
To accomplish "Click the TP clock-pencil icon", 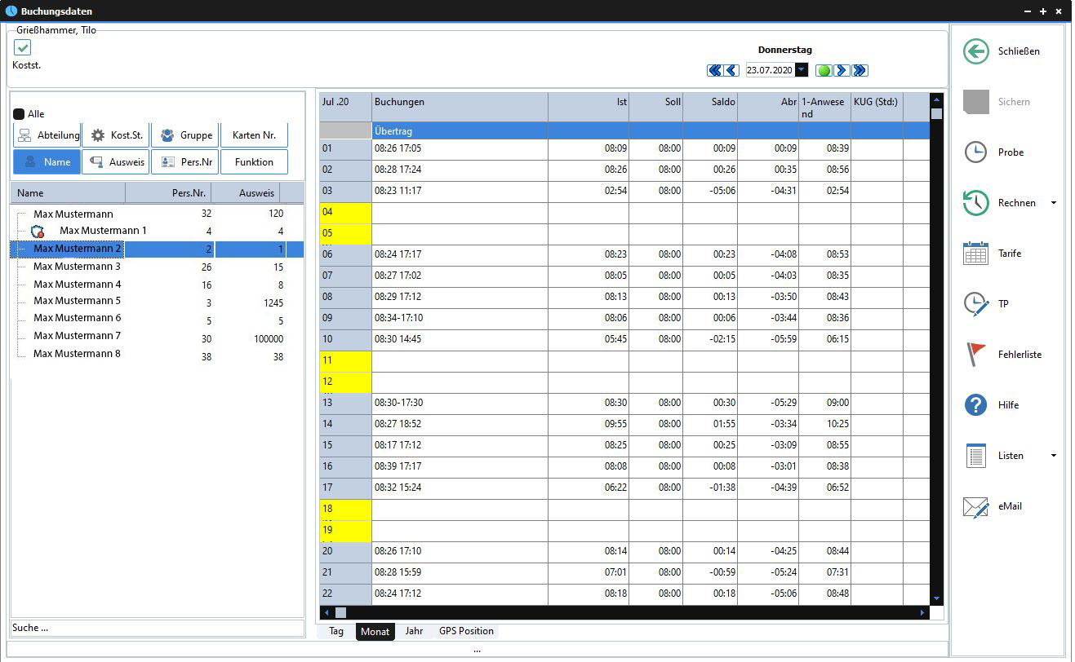I will [x=975, y=304].
